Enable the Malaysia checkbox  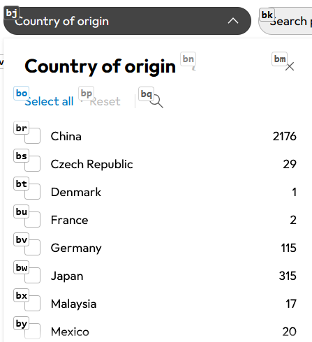click(33, 304)
